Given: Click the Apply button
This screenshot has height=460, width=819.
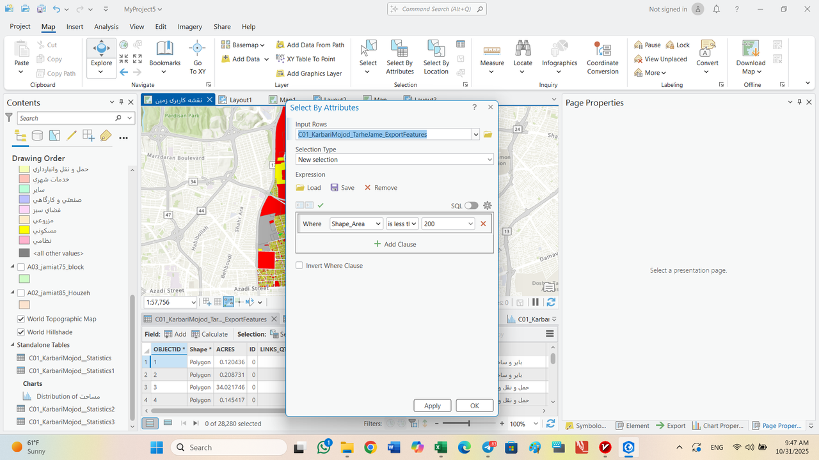Looking at the screenshot, I should point(433,406).
